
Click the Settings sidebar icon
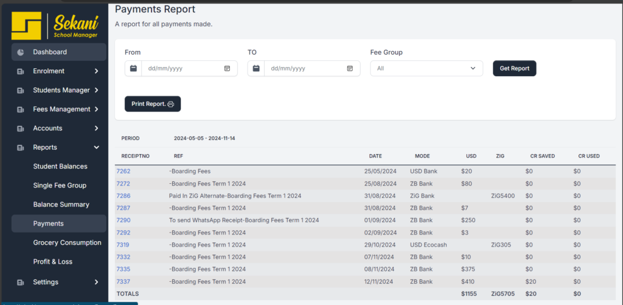coord(21,282)
